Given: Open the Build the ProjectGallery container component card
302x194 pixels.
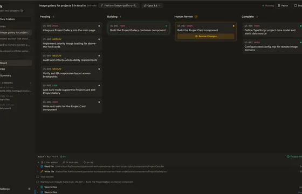Looking at the screenshot, I should [139, 28].
